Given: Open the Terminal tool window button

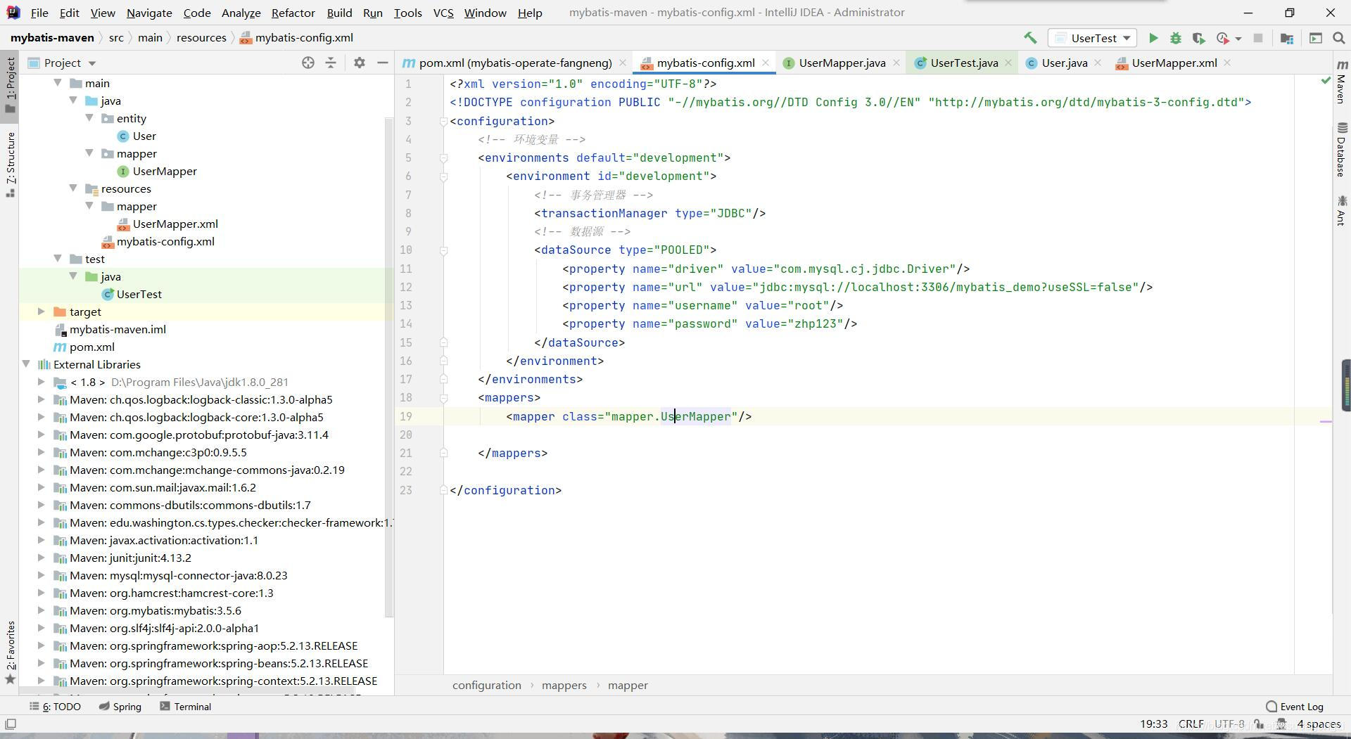Looking at the screenshot, I should (186, 707).
